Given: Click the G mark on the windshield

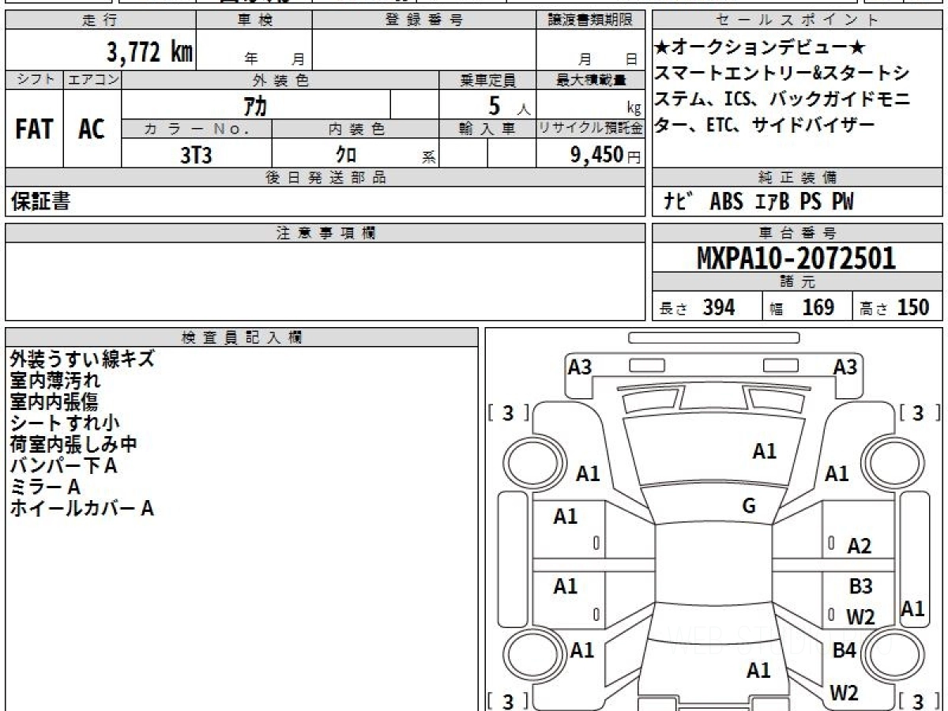Looking at the screenshot, I should pos(749,507).
